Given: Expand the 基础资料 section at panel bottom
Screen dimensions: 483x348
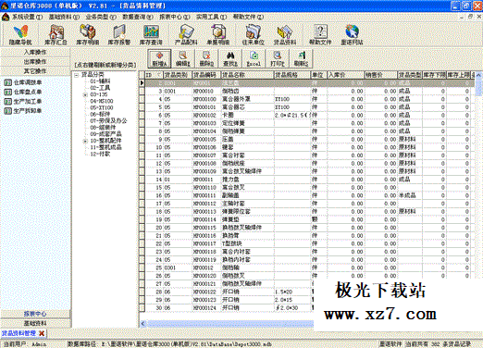Looking at the screenshot, I should (35, 323).
